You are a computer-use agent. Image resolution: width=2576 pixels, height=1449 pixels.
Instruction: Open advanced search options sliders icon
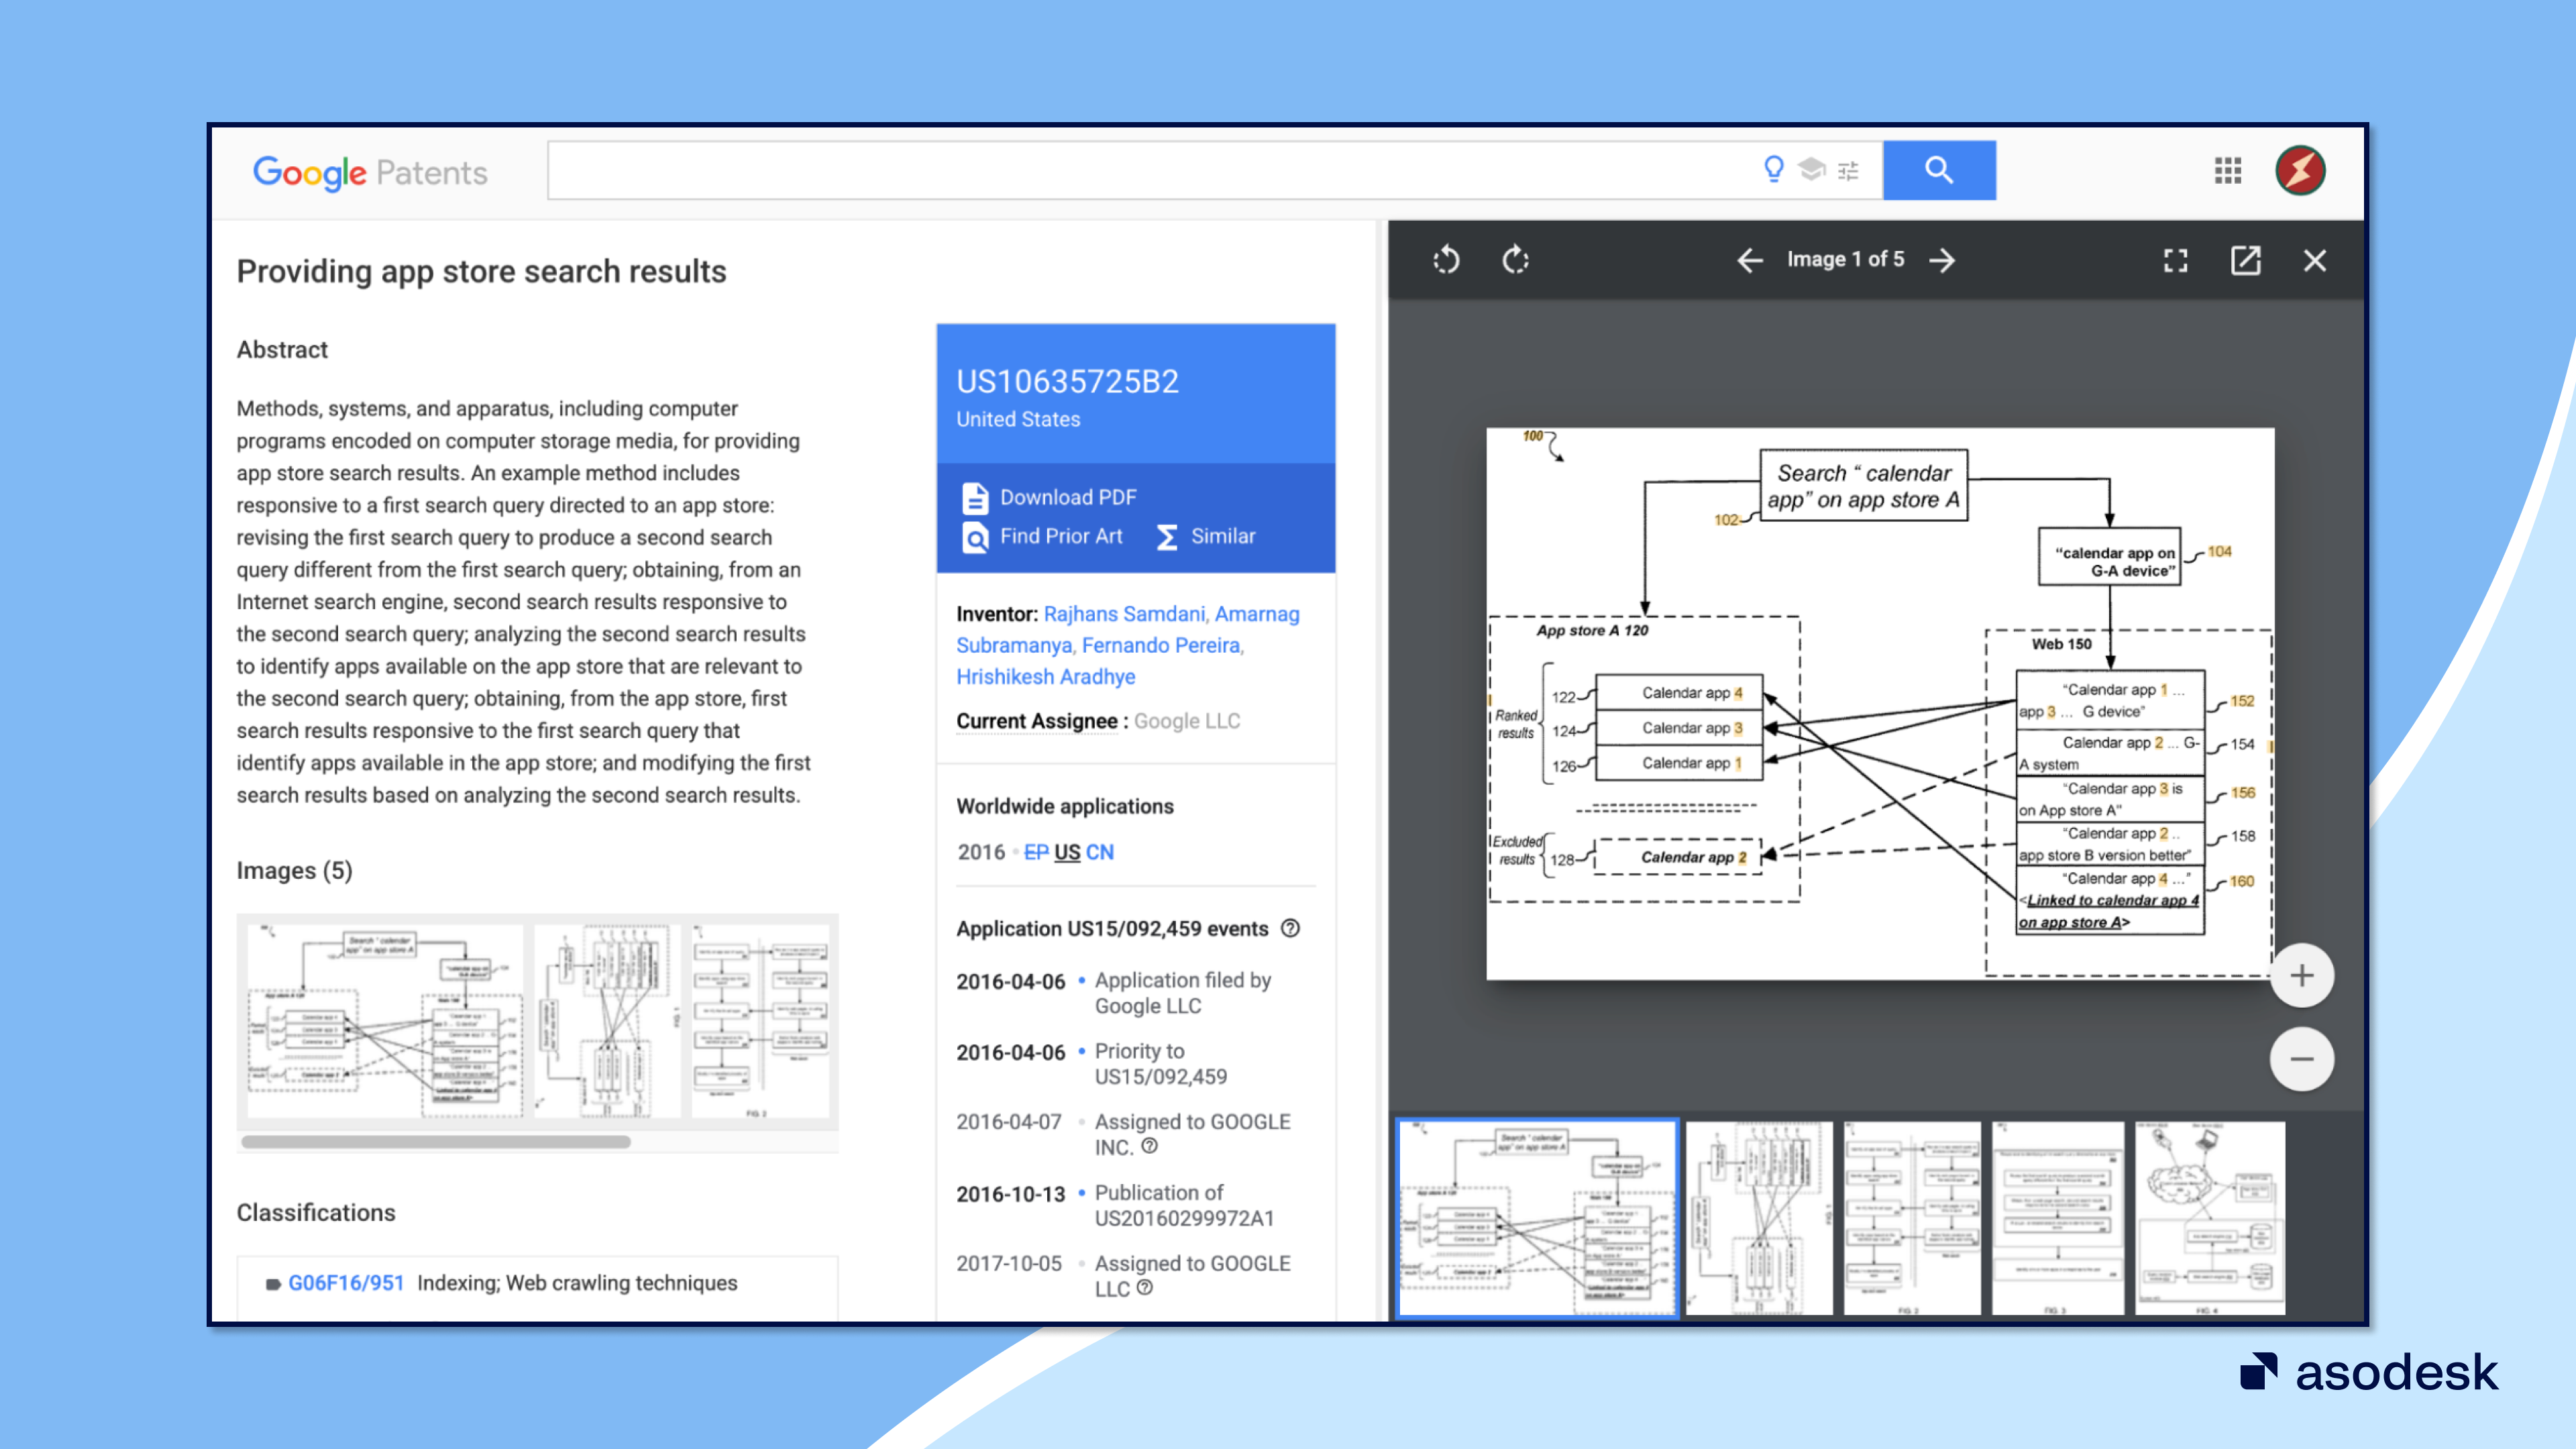click(1848, 171)
